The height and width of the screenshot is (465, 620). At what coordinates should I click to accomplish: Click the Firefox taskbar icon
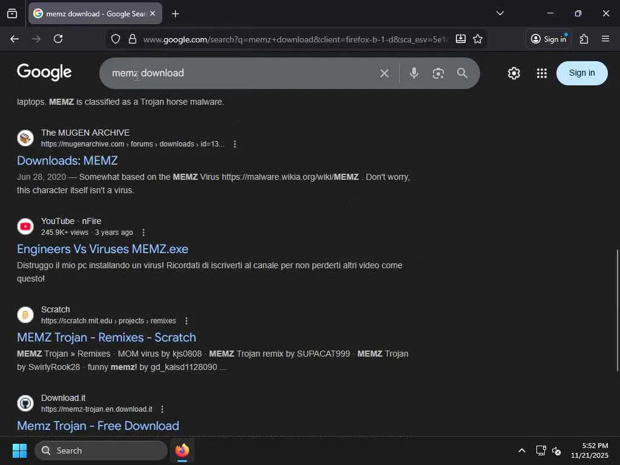182,450
